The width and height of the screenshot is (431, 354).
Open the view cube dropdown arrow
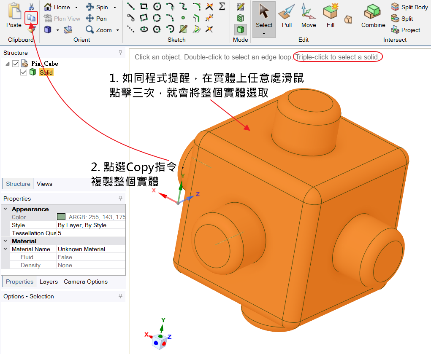click(x=58, y=30)
